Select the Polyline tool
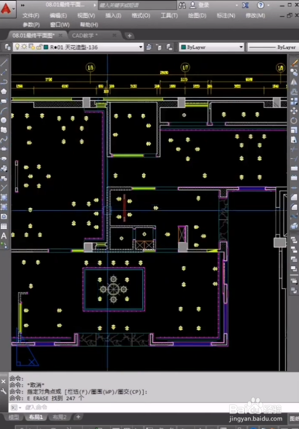Image resolution: width=299 pixels, height=429 pixels. [x=4, y=82]
